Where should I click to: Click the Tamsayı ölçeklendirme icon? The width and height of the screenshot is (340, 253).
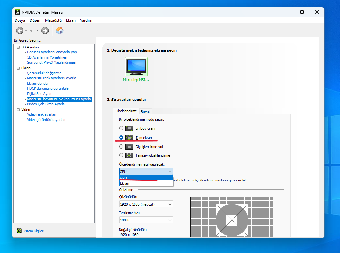click(129, 155)
